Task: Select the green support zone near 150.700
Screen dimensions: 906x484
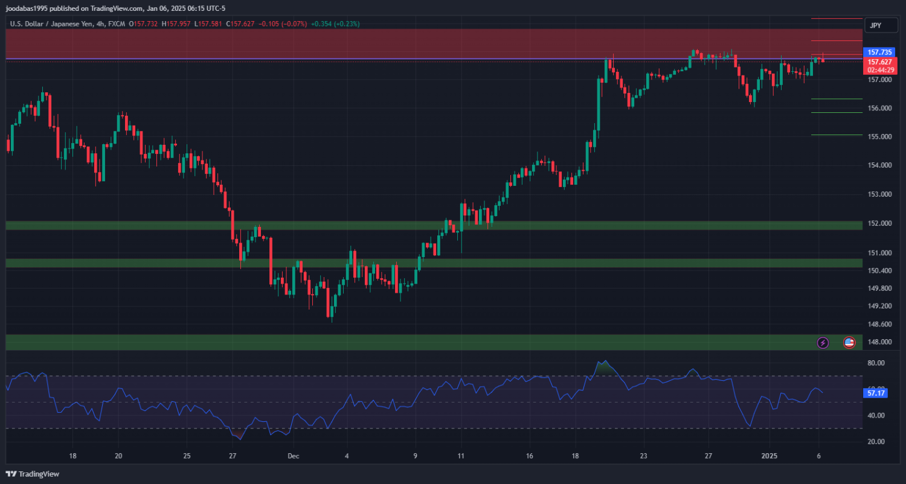Action: 434,263
